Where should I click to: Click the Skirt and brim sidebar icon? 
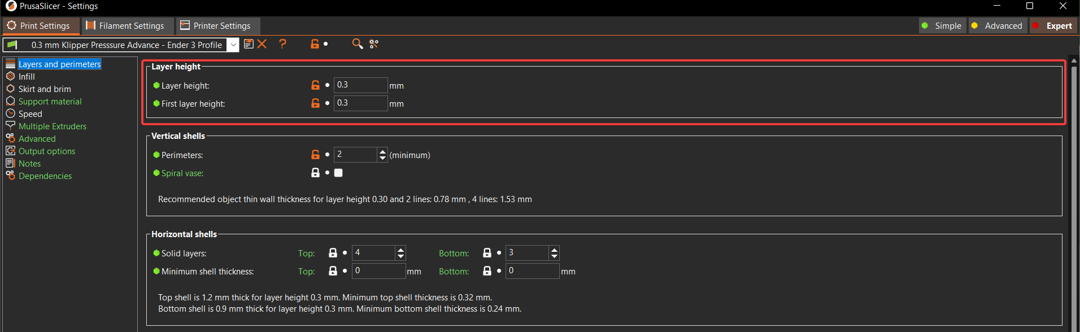10,89
